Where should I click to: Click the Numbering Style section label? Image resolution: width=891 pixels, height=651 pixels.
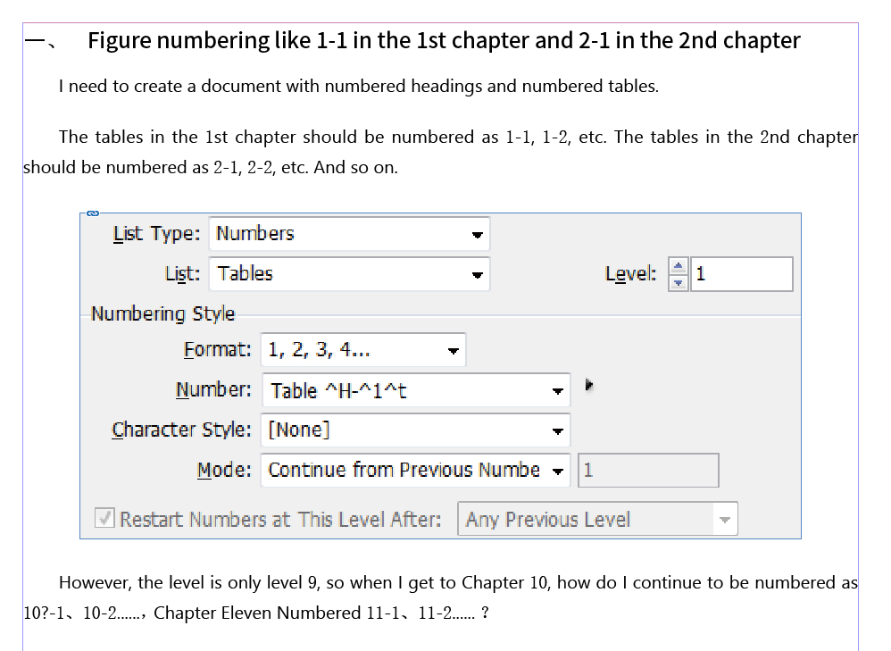(163, 313)
